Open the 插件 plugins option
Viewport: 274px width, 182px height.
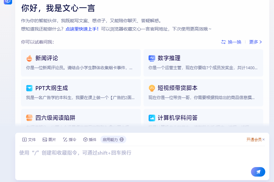(x=90, y=139)
